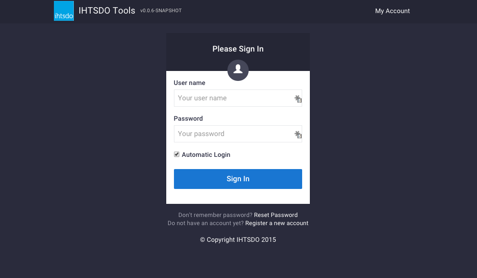Click the Please Sign In heading
The width and height of the screenshot is (477, 278).
238,49
